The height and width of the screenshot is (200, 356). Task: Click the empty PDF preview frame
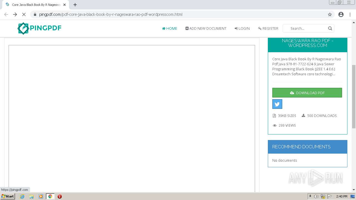(132, 119)
